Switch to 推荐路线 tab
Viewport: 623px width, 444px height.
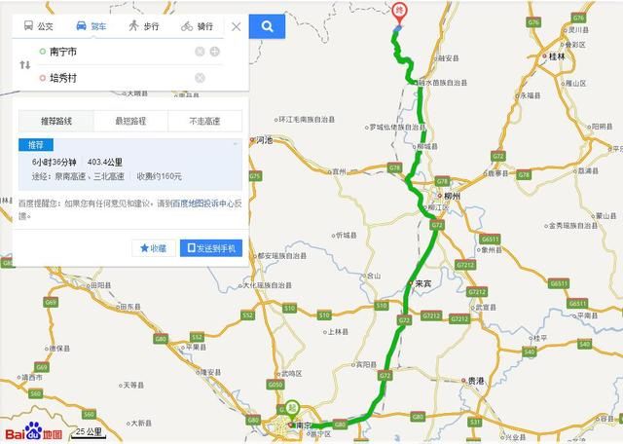pos(56,121)
